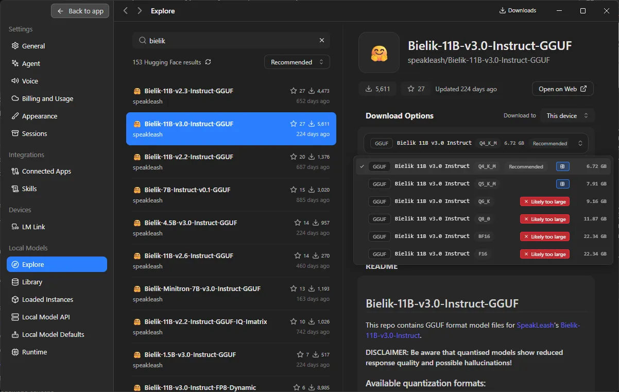
Task: Open General settings
Action: tap(57, 46)
